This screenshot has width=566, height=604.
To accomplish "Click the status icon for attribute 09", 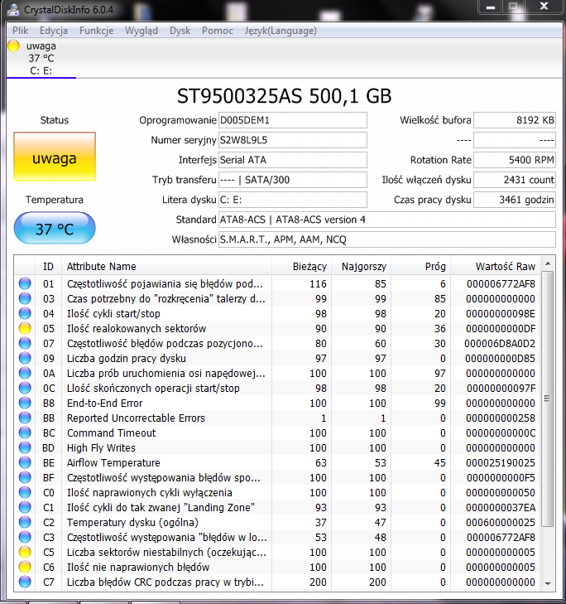I will tap(25, 358).
